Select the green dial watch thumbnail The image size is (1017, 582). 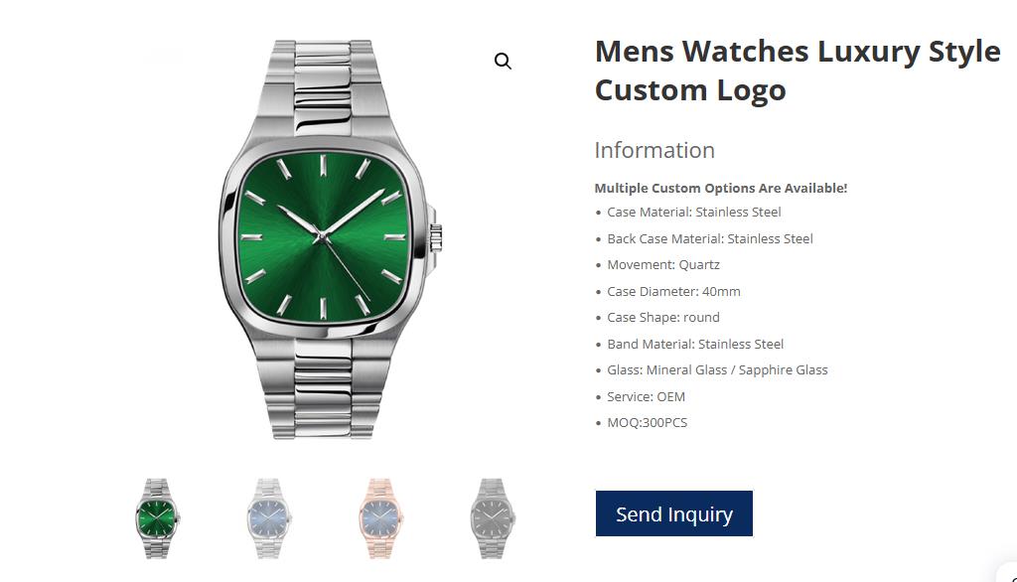pyautogui.click(x=157, y=518)
